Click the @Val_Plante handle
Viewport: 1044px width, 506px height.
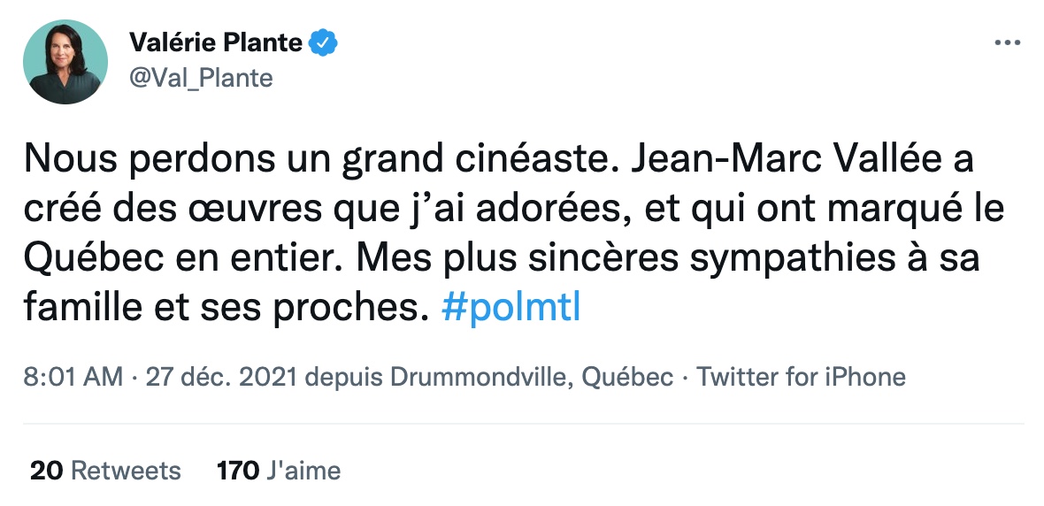201,78
